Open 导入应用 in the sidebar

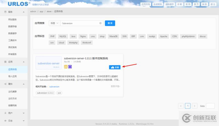click(x=13, y=76)
